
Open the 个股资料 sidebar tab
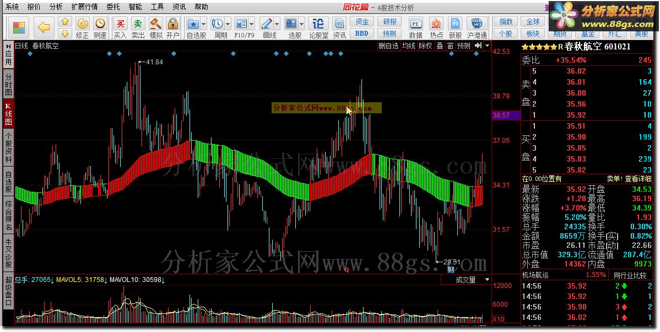8,147
